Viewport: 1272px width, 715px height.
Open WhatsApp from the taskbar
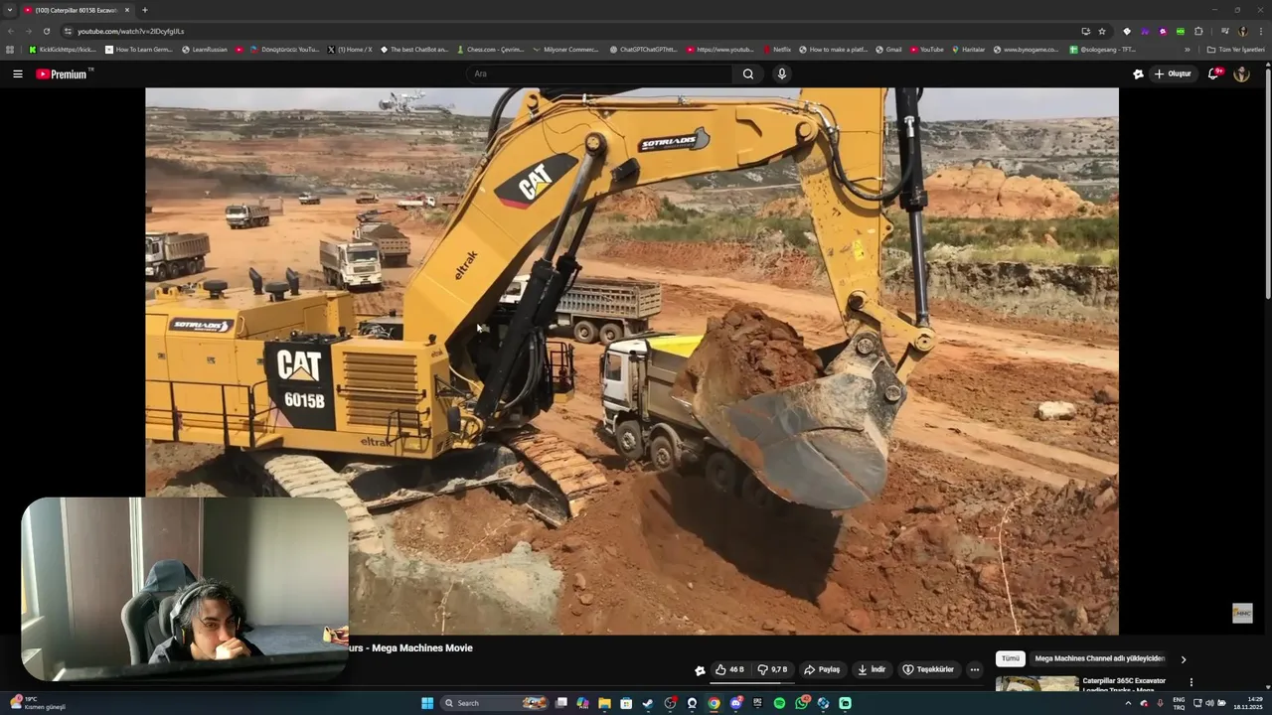tap(801, 703)
